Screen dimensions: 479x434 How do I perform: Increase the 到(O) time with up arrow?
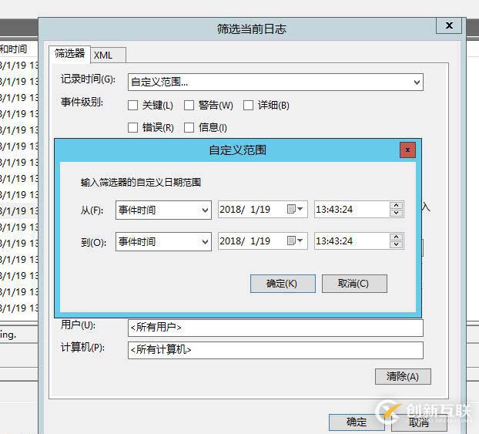[396, 237]
